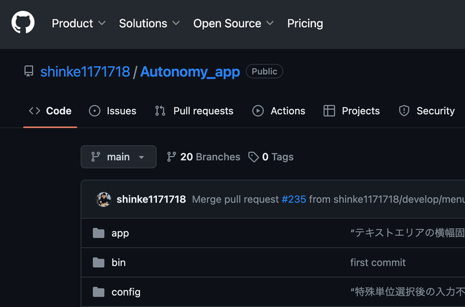Expand the Open Source menu
Image resolution: width=465 pixels, height=307 pixels.
[233, 23]
